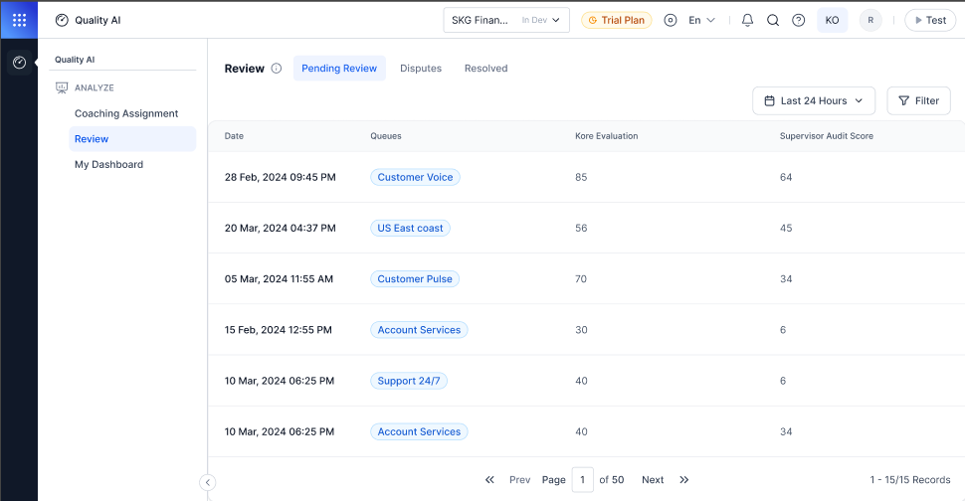
Task: Go to the first page arrows
Action: tap(489, 479)
